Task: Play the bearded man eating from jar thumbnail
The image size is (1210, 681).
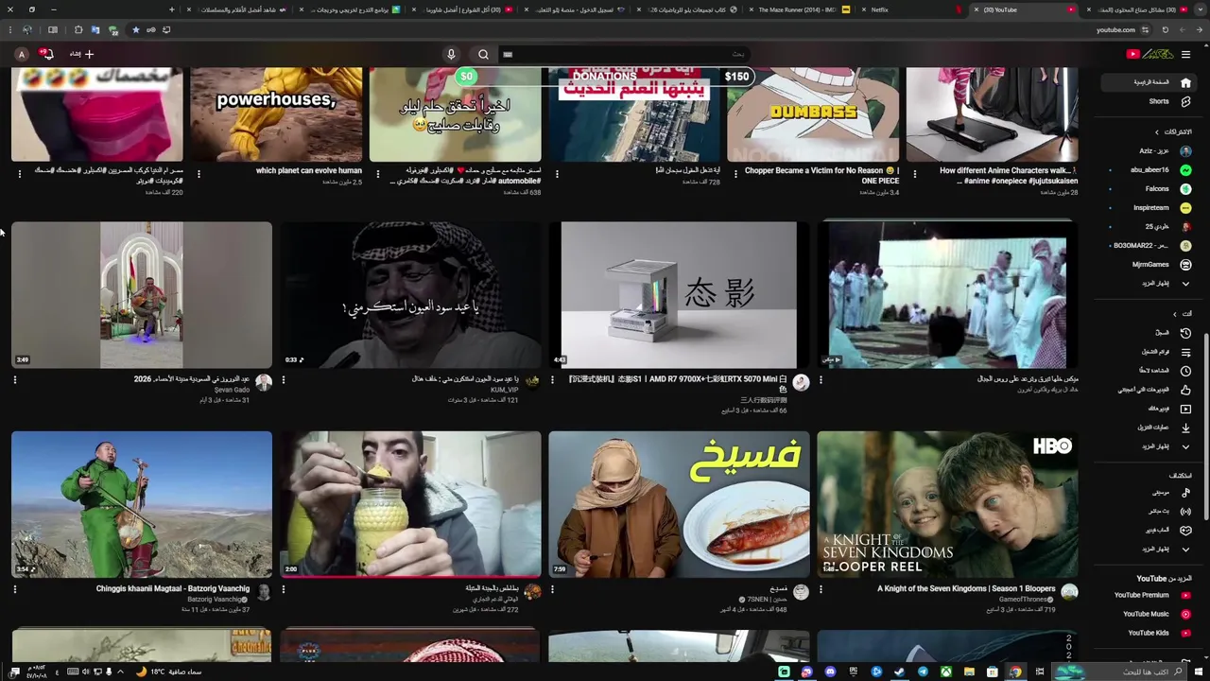Action: (x=410, y=504)
